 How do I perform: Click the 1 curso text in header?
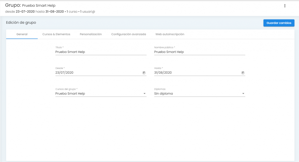pyautogui.click(x=72, y=12)
